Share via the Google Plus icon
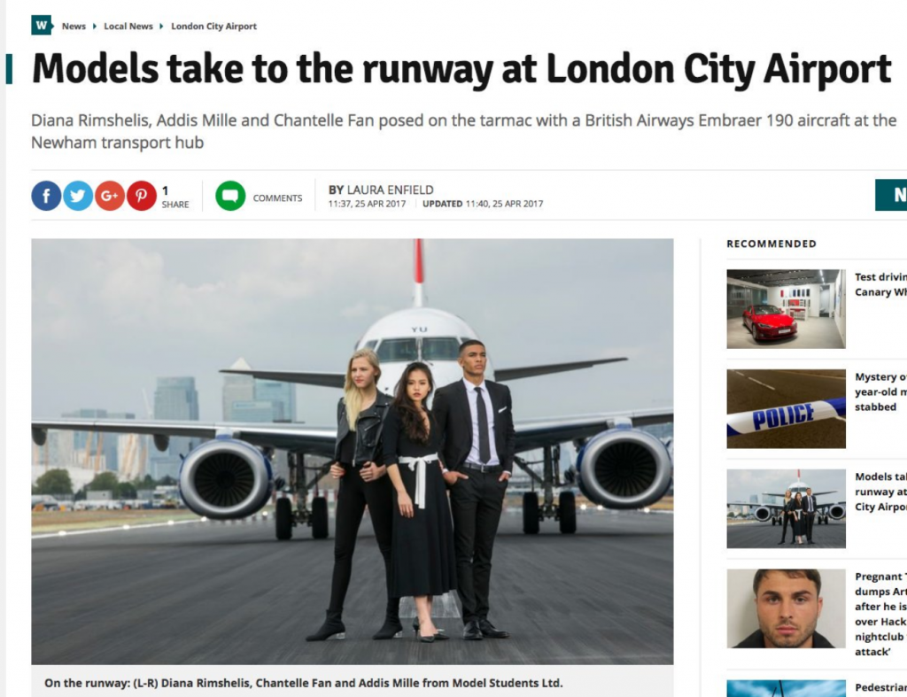This screenshot has height=697, width=907. click(x=110, y=196)
